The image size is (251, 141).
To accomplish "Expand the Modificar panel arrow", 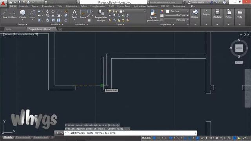I will (x=62, y=24).
